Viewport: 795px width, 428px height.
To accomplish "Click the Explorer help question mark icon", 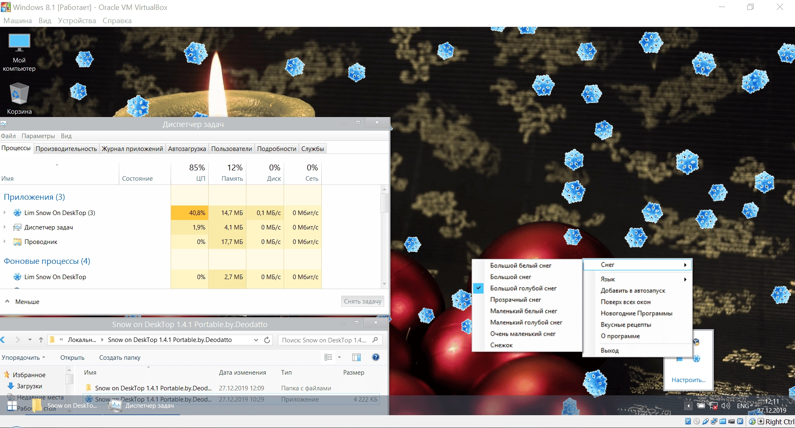I will [376, 357].
